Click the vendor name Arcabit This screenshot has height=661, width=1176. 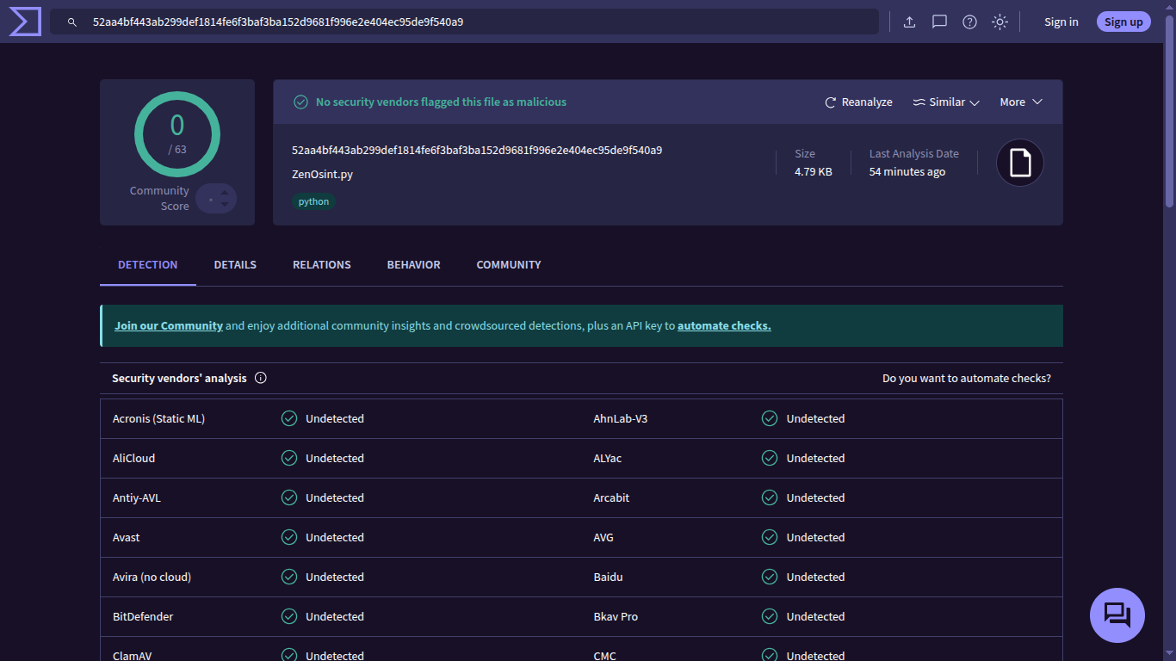tap(611, 497)
